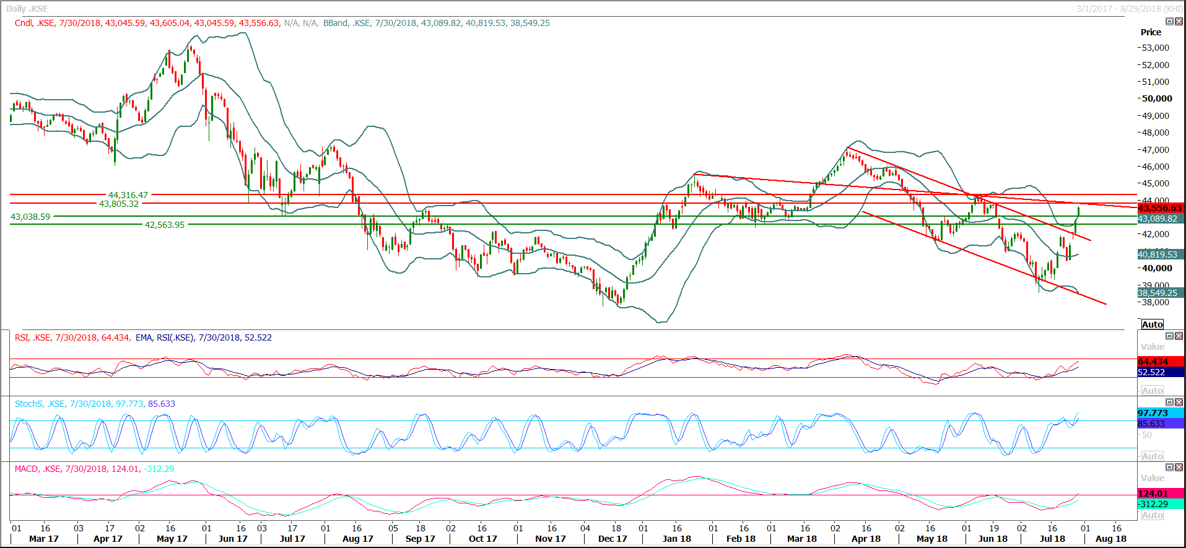Select the 44,316.47 horizontal level label
This screenshot has width=1186, height=548.
(128, 195)
